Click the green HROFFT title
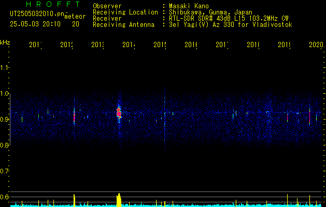Image resolution: width=326 pixels, height=207 pixels. coord(53,4)
